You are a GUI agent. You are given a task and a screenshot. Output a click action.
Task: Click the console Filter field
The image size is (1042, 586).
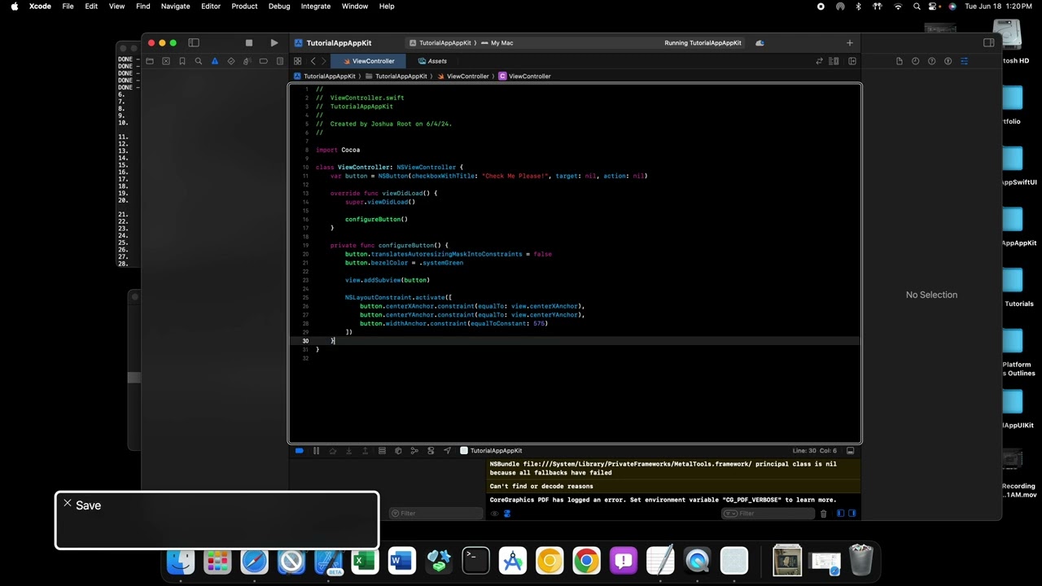[x=768, y=514]
